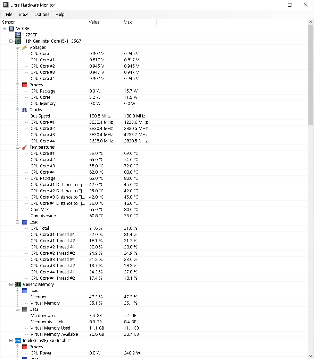Select the Virtual Memory Used row
Screen dimensions: 314x359
pyautogui.click(x=154, y=328)
